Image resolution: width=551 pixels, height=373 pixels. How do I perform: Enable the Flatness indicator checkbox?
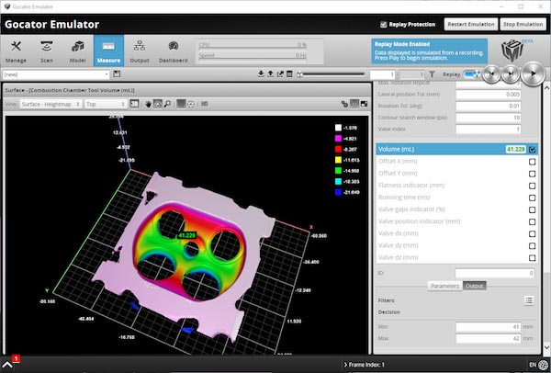[532, 186]
